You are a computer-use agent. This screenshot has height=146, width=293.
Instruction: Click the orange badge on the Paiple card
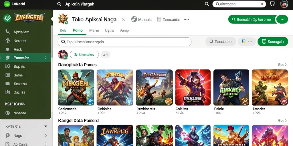245,101
